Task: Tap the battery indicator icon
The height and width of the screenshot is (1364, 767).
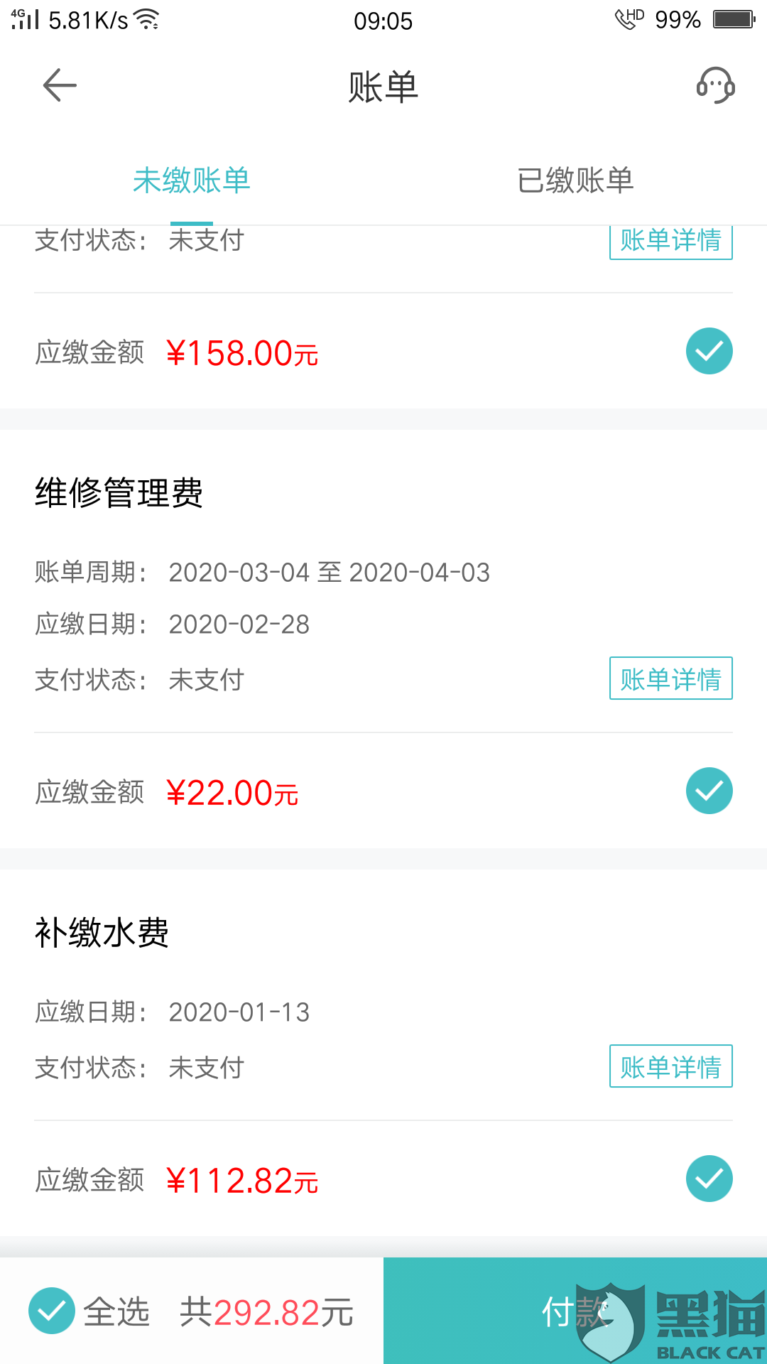Action: click(x=734, y=19)
